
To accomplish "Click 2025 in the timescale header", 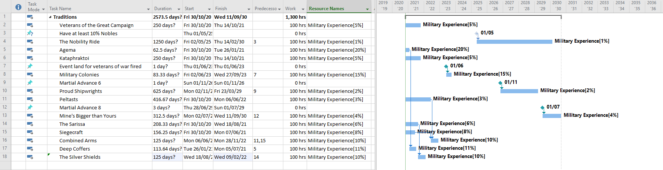I will [477, 3].
